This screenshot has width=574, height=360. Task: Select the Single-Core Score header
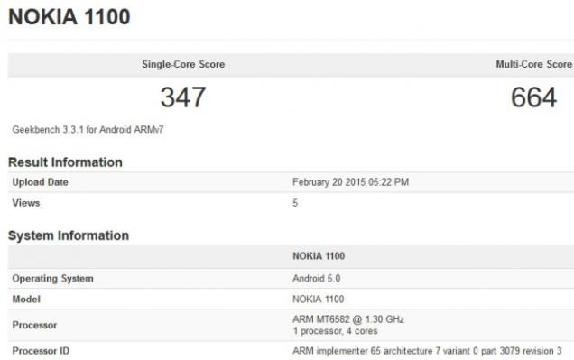tap(183, 64)
